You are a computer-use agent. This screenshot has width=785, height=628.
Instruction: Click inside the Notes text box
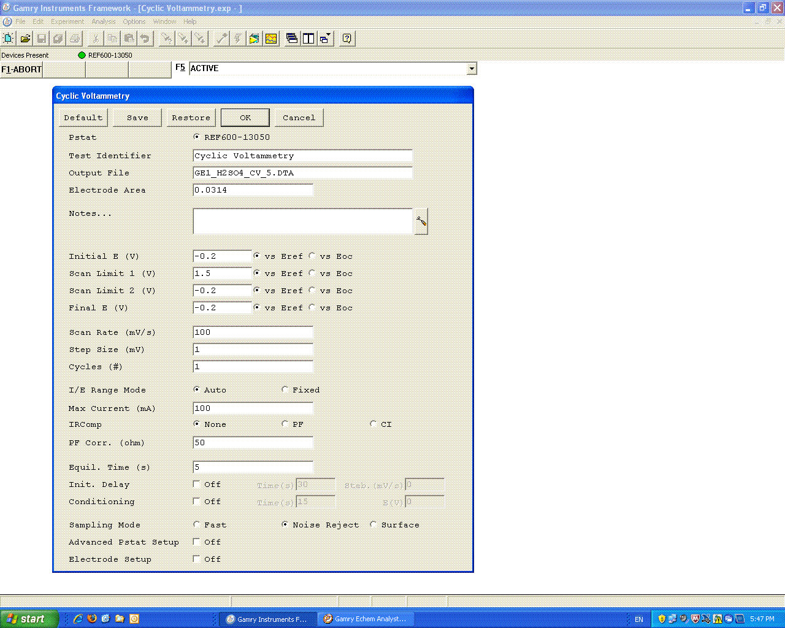pyautogui.click(x=302, y=221)
